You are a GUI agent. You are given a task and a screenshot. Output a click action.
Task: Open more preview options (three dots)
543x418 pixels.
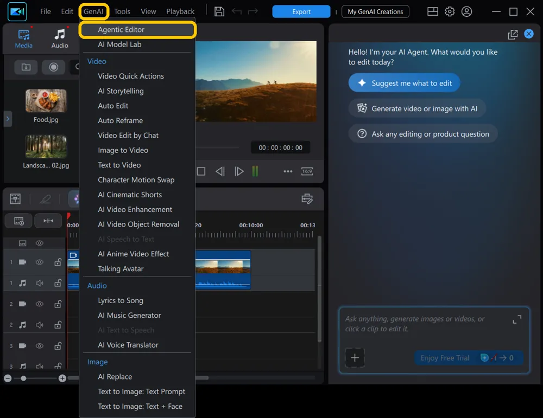(288, 171)
